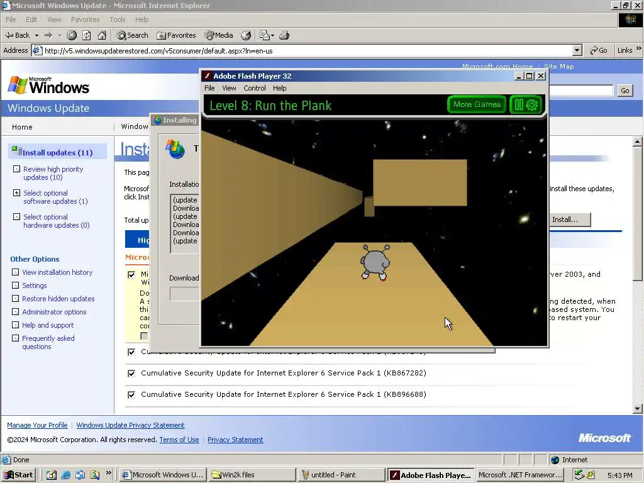Launch Internet Explorer from Quick Launch
This screenshot has width=644, height=483.
coord(65,475)
